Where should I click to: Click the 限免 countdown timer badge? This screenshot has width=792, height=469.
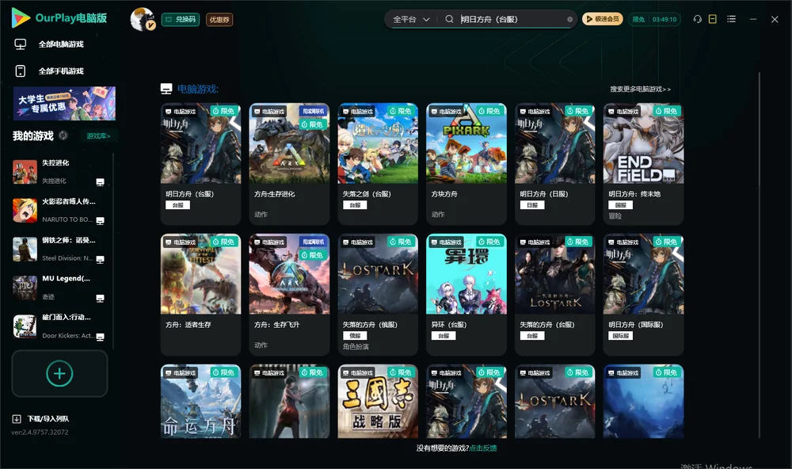pyautogui.click(x=655, y=19)
